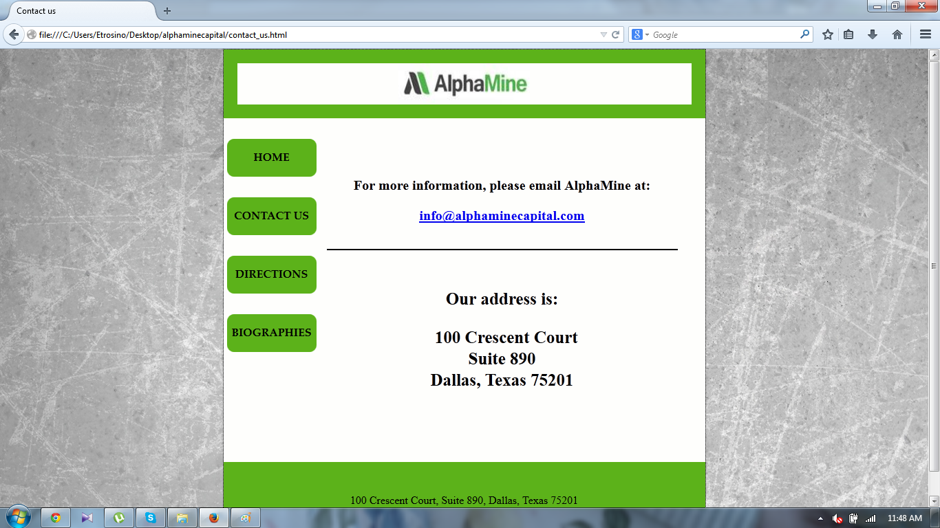The image size is (940, 528).
Task: Click the site identity globe icon
Action: click(x=32, y=34)
